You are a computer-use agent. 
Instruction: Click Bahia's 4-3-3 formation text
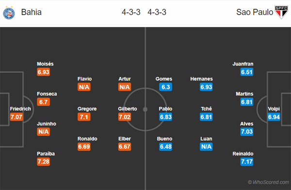tap(131, 12)
